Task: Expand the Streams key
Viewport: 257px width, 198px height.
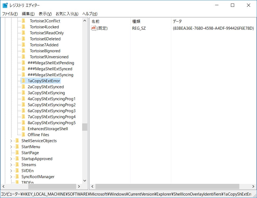Action: [11, 165]
